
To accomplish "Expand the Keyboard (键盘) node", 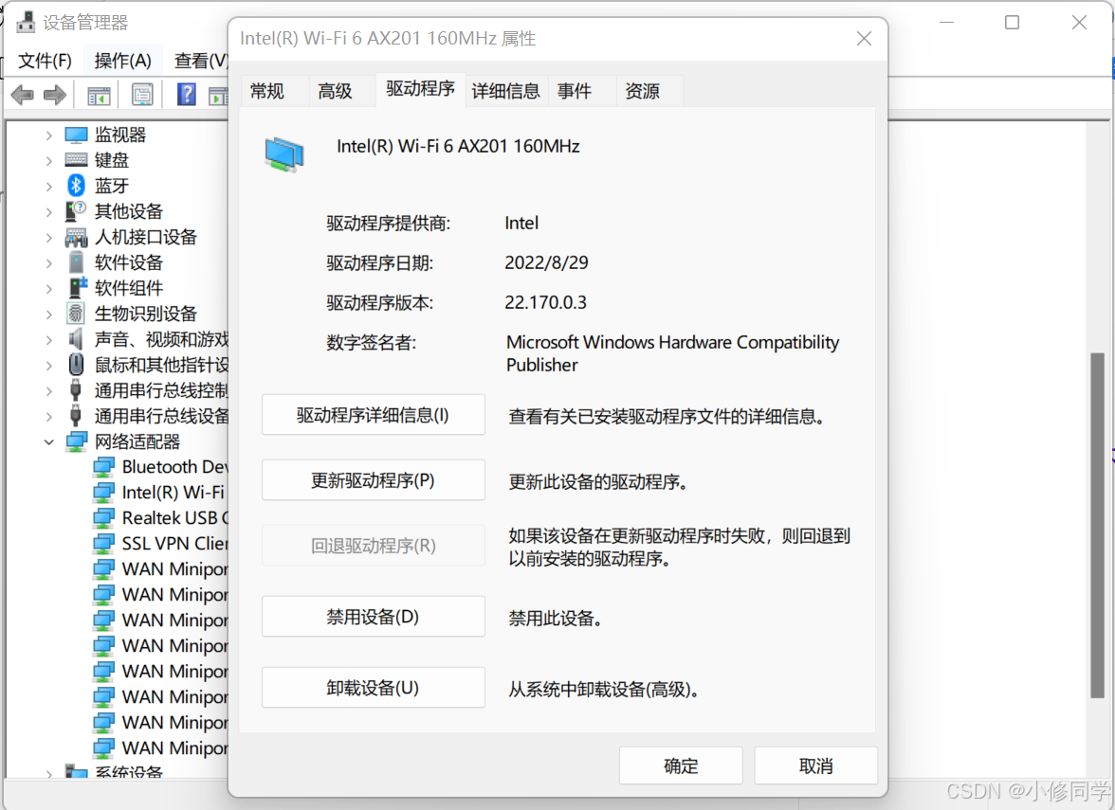I will (48, 161).
